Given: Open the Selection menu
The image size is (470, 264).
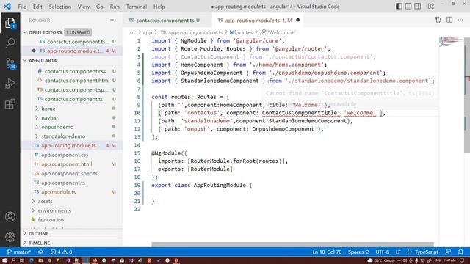Looking at the screenshot, I should pyautogui.click(x=60, y=7).
